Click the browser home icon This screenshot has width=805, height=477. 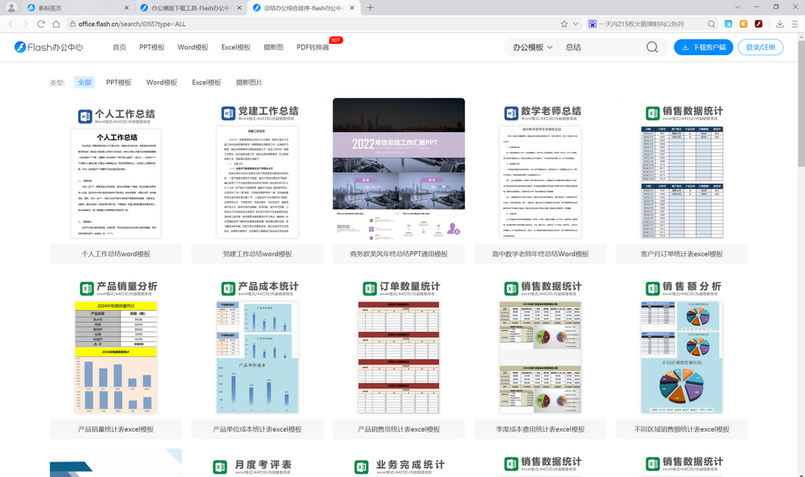point(56,23)
